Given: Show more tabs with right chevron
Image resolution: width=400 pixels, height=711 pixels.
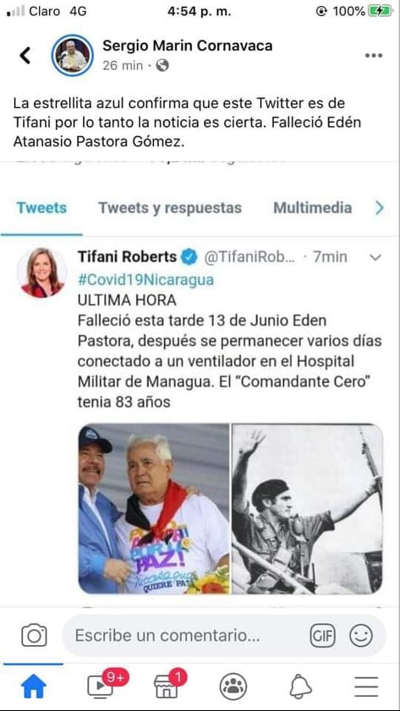Looking at the screenshot, I should pyautogui.click(x=379, y=208).
